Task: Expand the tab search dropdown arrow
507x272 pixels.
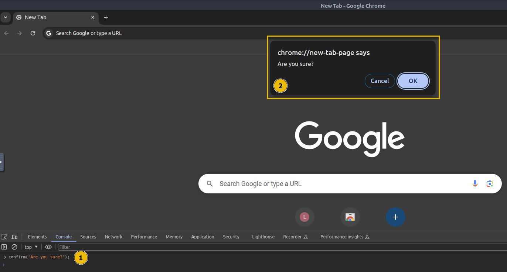Action: click(5, 17)
